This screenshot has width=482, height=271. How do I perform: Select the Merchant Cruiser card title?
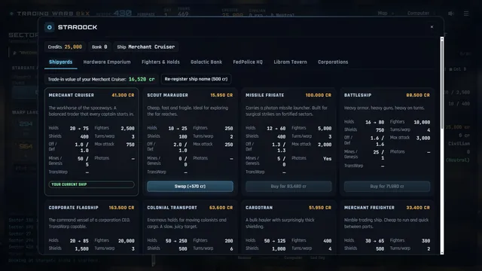(x=72, y=96)
